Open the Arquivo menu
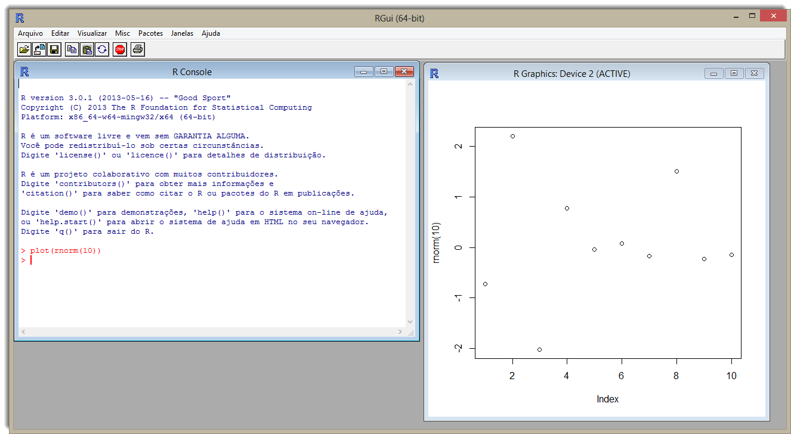This screenshot has height=434, width=791. 30,33
